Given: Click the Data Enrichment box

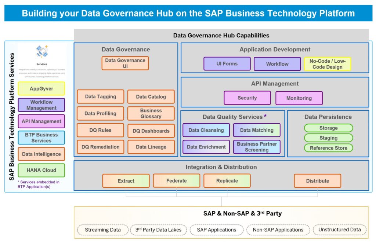Looking at the screenshot, I should (x=206, y=147).
